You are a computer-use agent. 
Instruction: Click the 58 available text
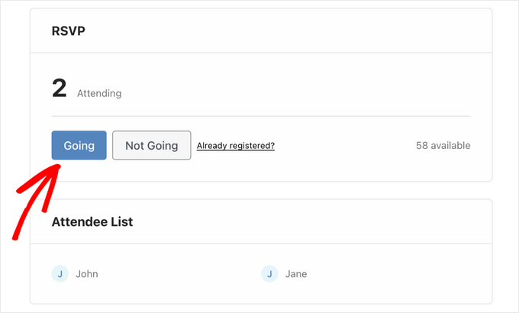coord(443,145)
